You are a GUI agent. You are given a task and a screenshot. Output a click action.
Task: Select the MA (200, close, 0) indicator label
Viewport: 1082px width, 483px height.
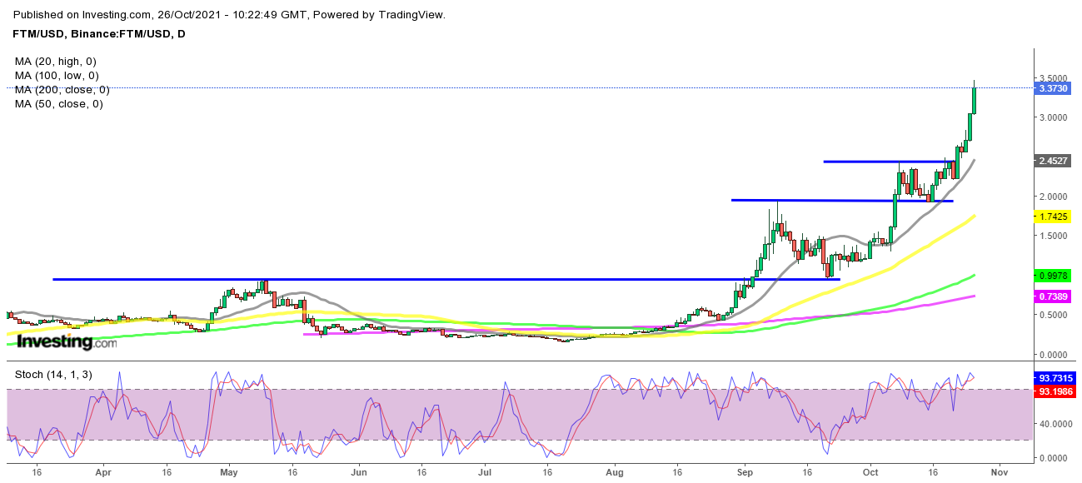tap(62, 89)
